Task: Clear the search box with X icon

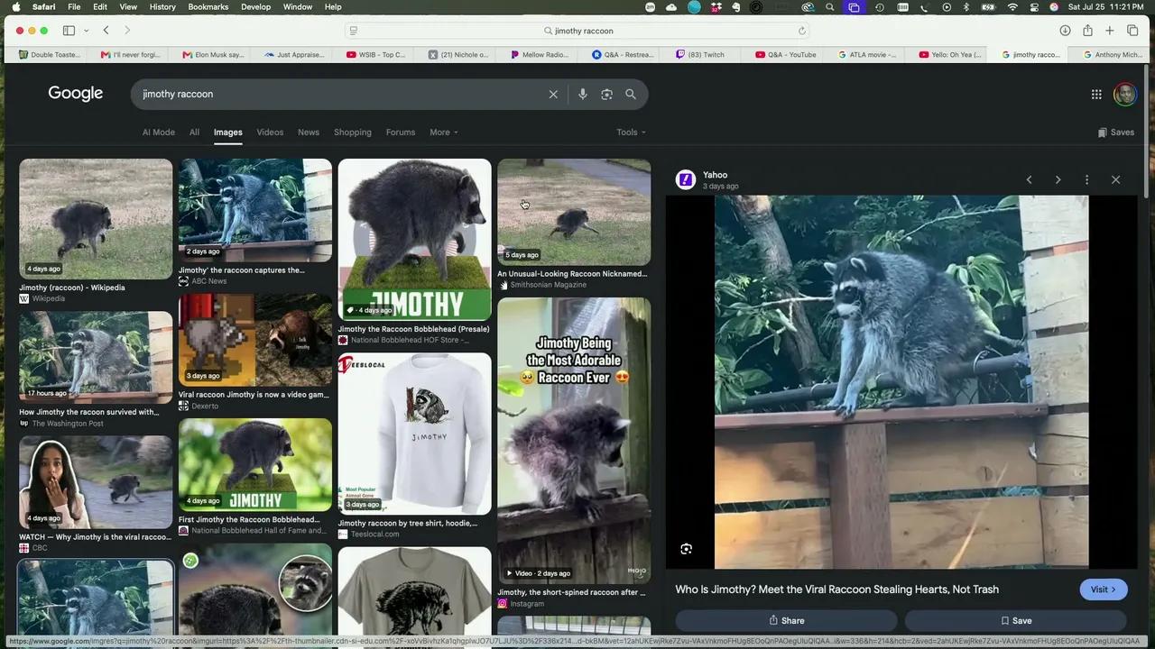Action: [553, 94]
